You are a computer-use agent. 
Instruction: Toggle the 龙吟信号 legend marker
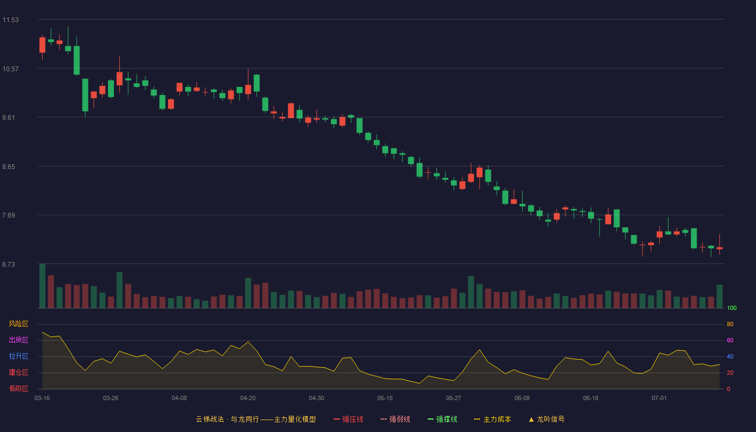click(x=546, y=419)
